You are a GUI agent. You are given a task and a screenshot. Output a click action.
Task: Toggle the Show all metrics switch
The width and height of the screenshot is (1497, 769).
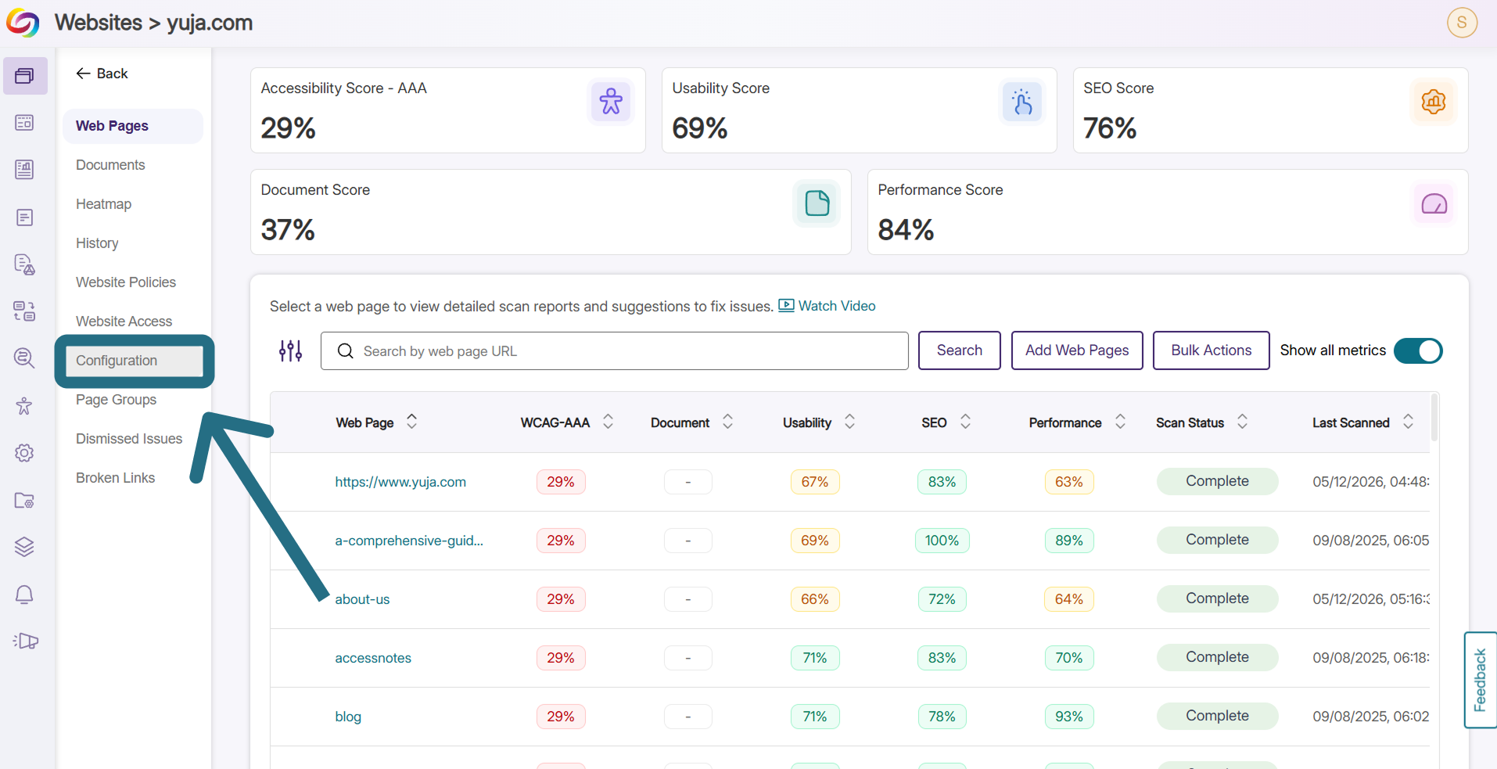pyautogui.click(x=1418, y=350)
